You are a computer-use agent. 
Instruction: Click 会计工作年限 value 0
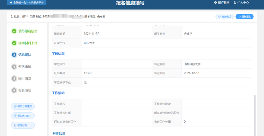coord(185,122)
